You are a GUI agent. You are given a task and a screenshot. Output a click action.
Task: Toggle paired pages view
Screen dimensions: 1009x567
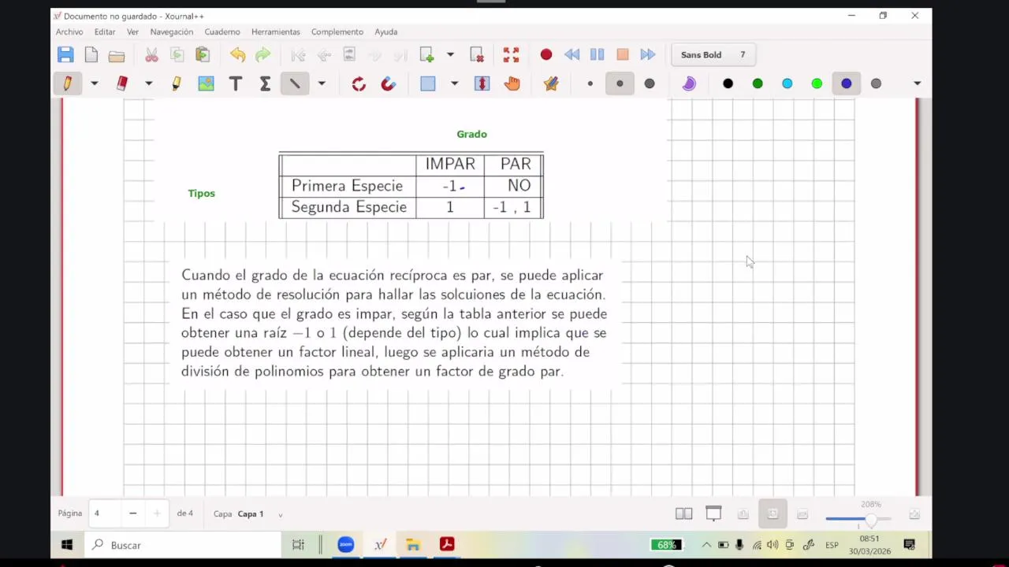click(683, 514)
